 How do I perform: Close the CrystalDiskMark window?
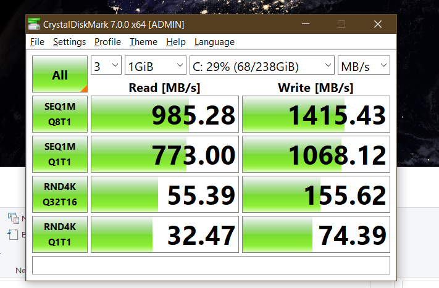tap(378, 24)
